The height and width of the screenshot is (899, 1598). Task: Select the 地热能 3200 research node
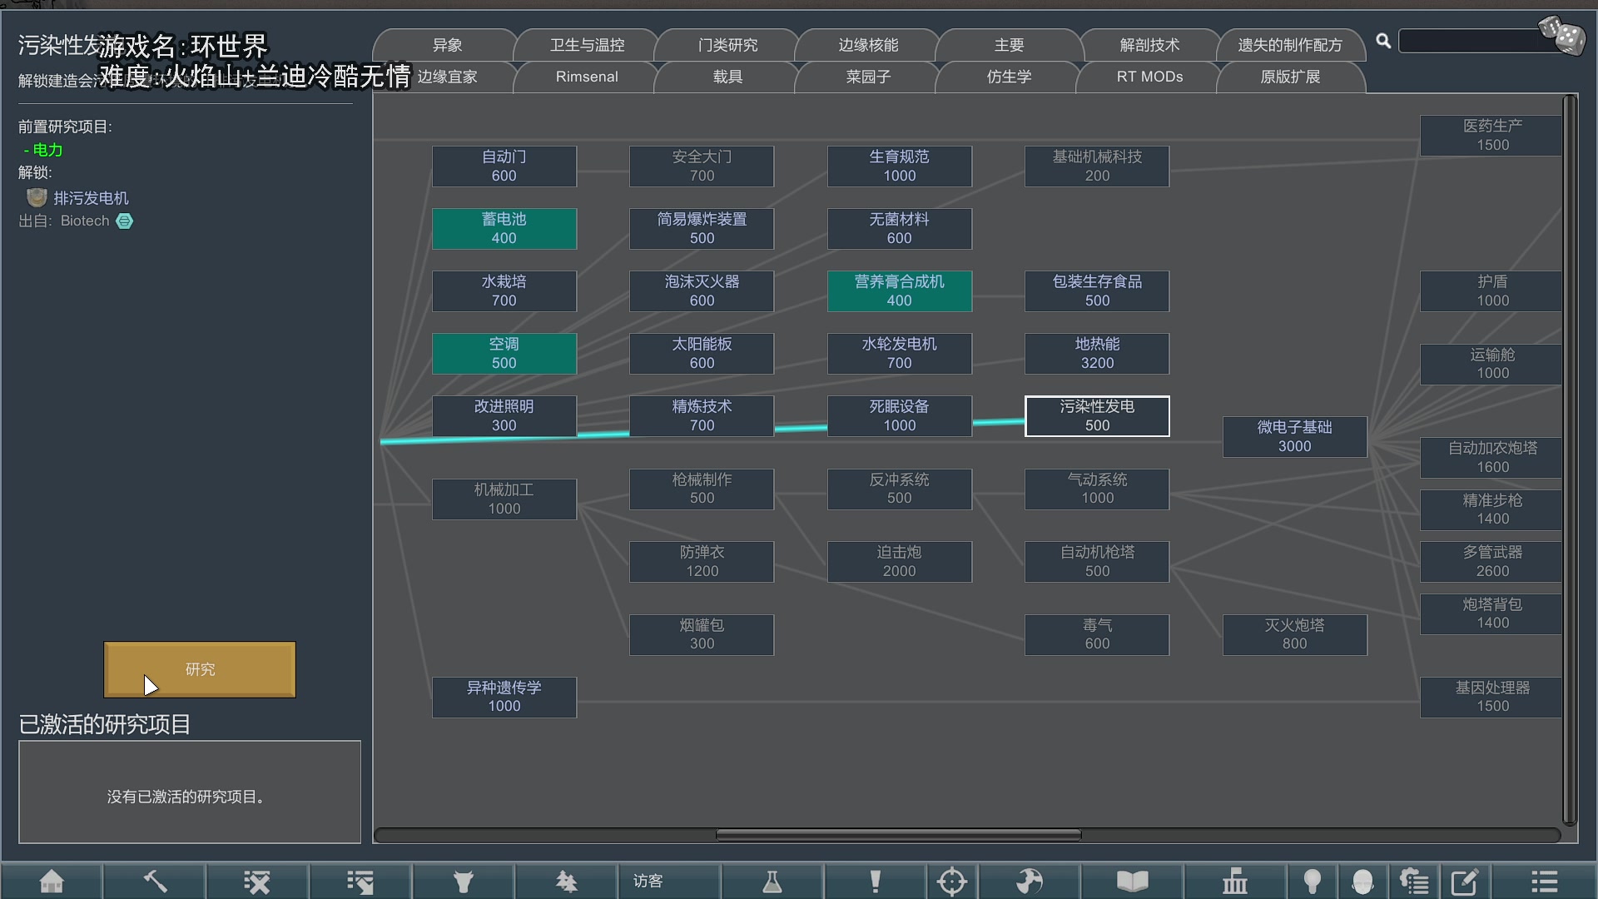1097,354
